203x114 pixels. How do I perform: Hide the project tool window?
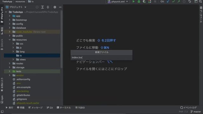pyautogui.click(x=60, y=7)
